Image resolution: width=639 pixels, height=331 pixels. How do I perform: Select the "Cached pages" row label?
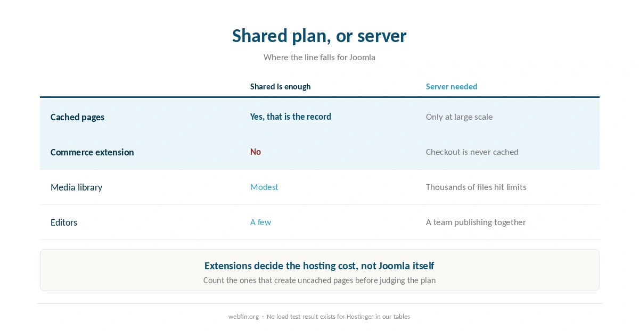tap(77, 117)
